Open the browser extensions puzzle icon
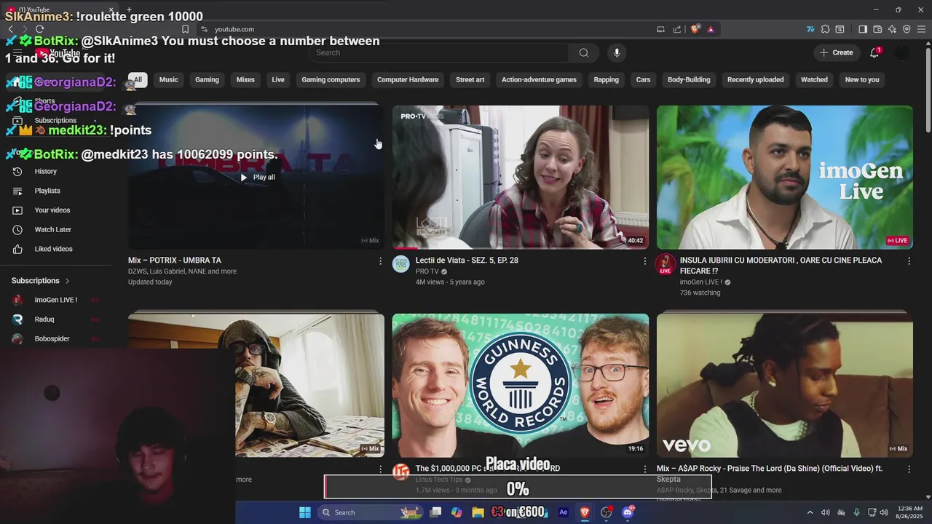 (x=825, y=29)
